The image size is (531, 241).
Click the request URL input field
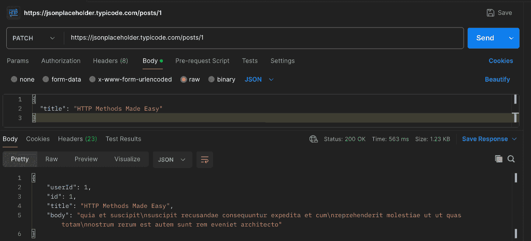pyautogui.click(x=263, y=38)
